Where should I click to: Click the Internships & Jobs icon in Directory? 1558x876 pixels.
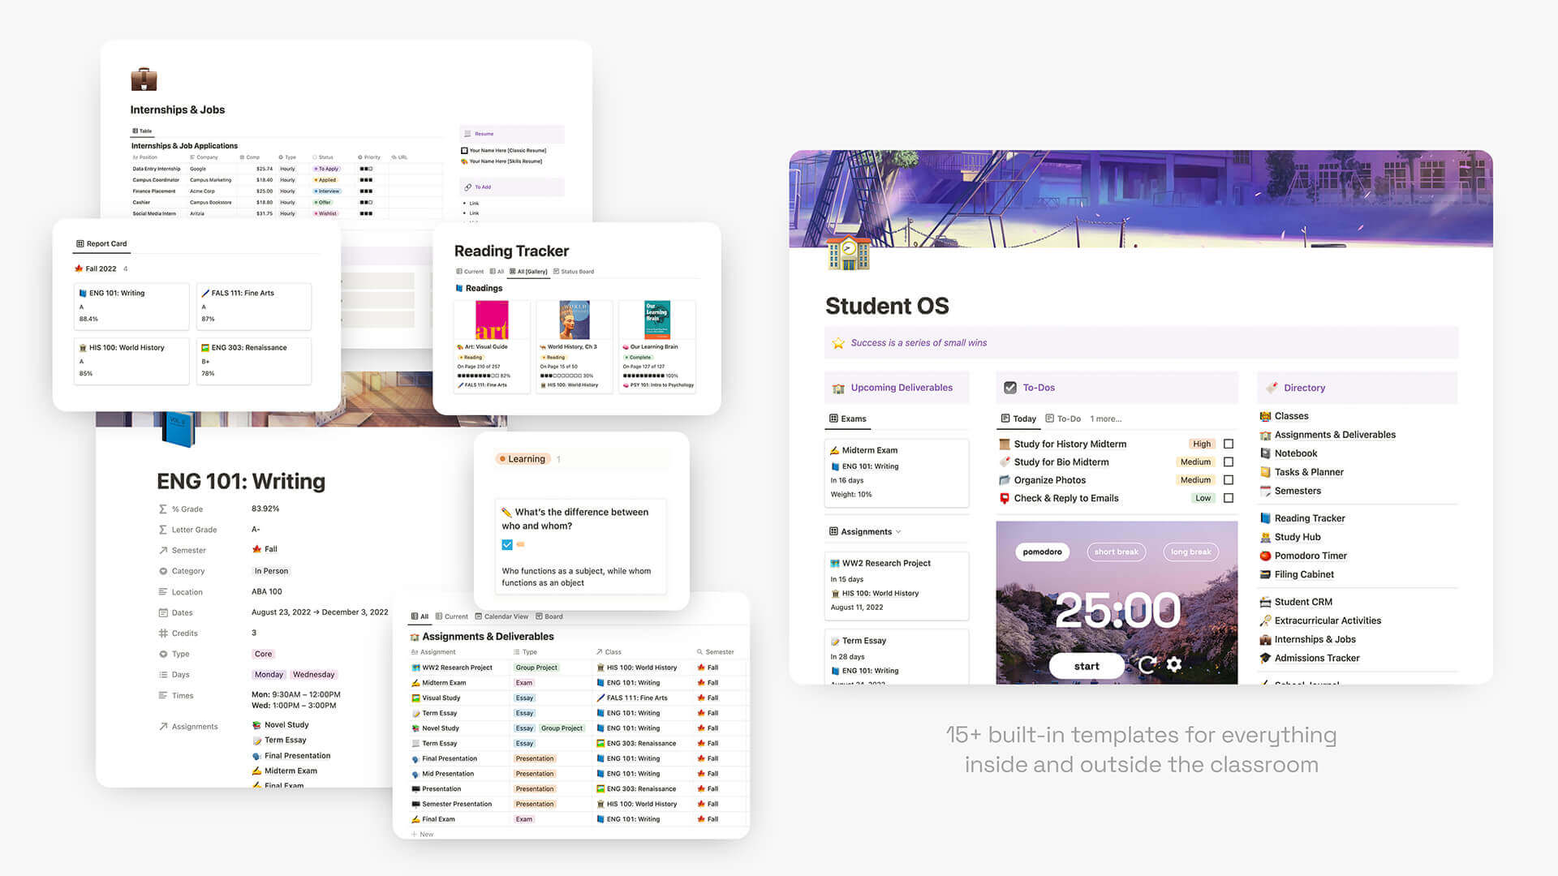1266,638
